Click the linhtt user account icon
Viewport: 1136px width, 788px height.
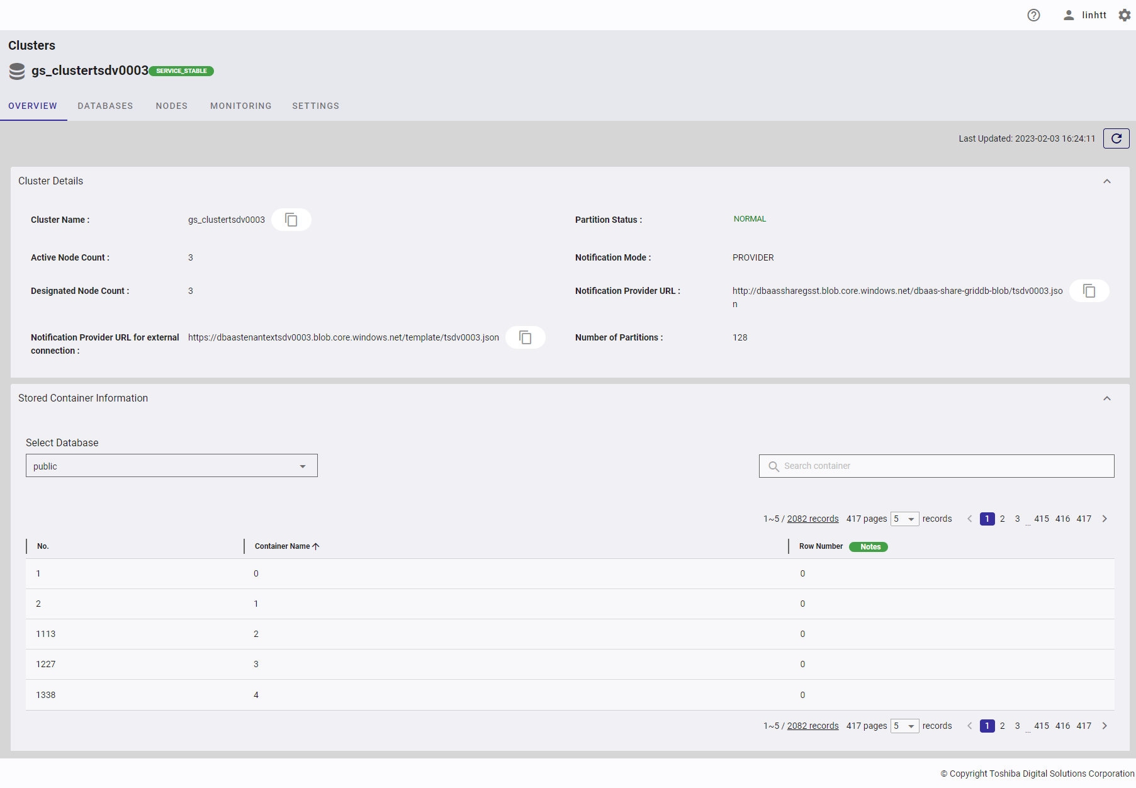click(1069, 15)
